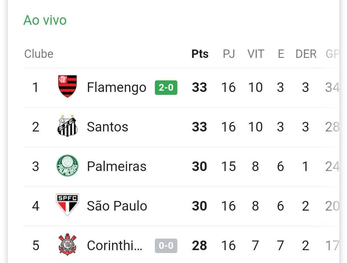This screenshot has width=347, height=263.
Task: Click the E draws column header
Action: (x=281, y=54)
